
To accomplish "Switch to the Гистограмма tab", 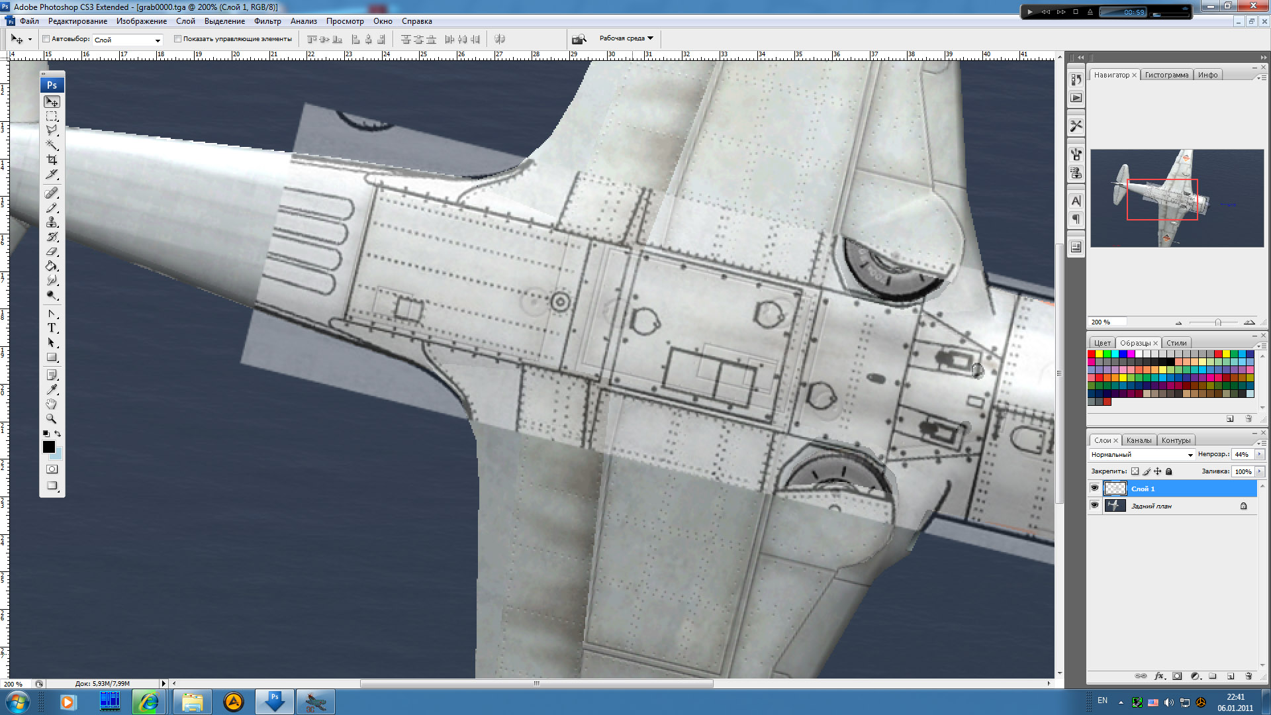I will pos(1166,75).
